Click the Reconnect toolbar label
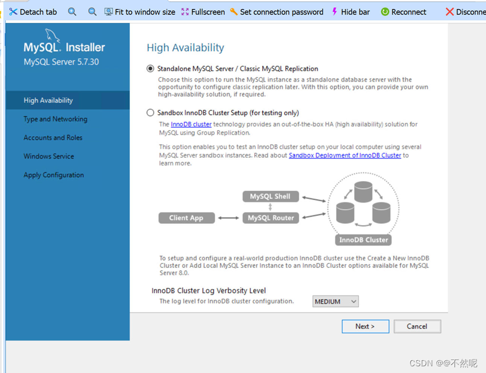 [409, 12]
